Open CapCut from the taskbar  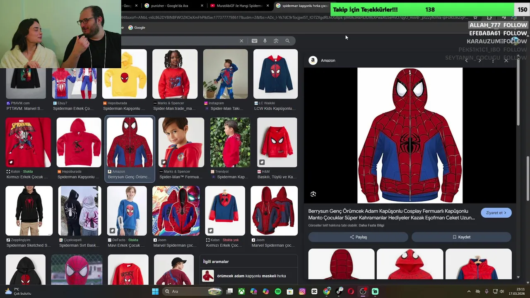click(314, 291)
